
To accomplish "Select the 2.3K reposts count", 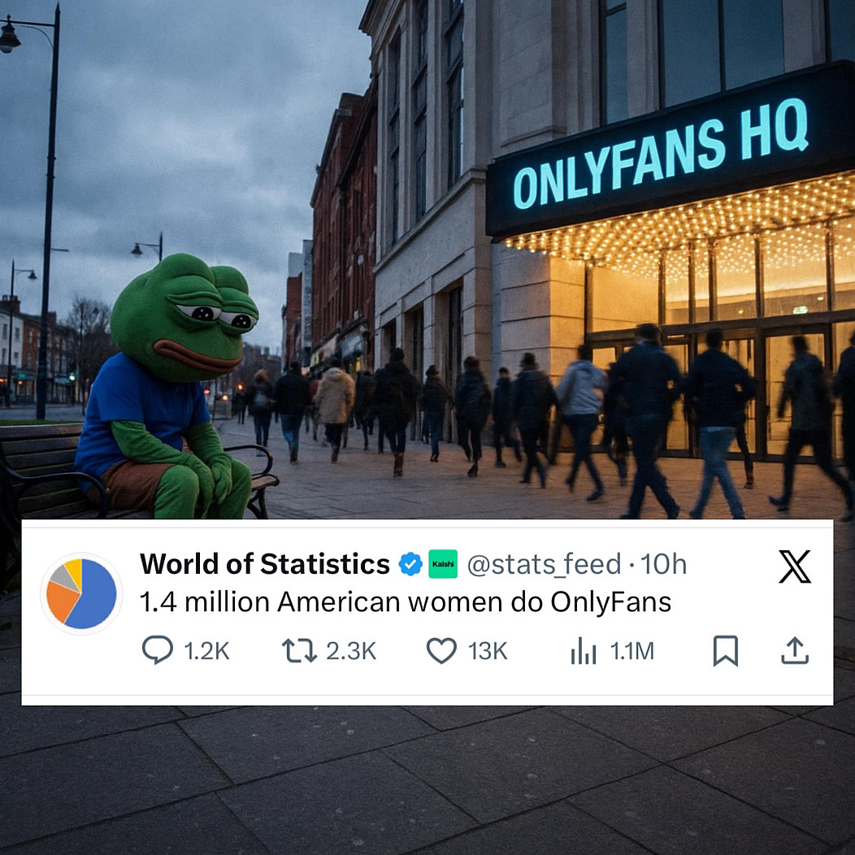I will pyautogui.click(x=351, y=651).
